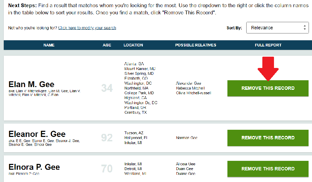Sort table by NAME column header
The image size is (312, 182).
pyautogui.click(x=49, y=45)
